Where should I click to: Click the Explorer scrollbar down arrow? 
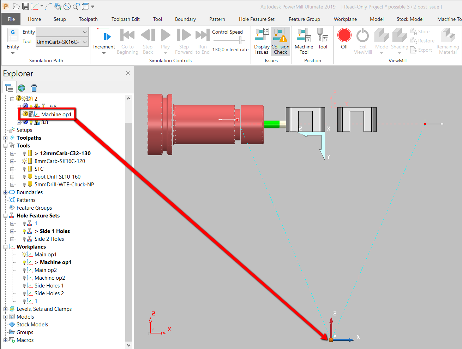click(128, 345)
